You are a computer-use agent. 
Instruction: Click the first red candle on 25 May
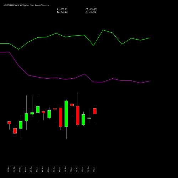coord(9,123)
